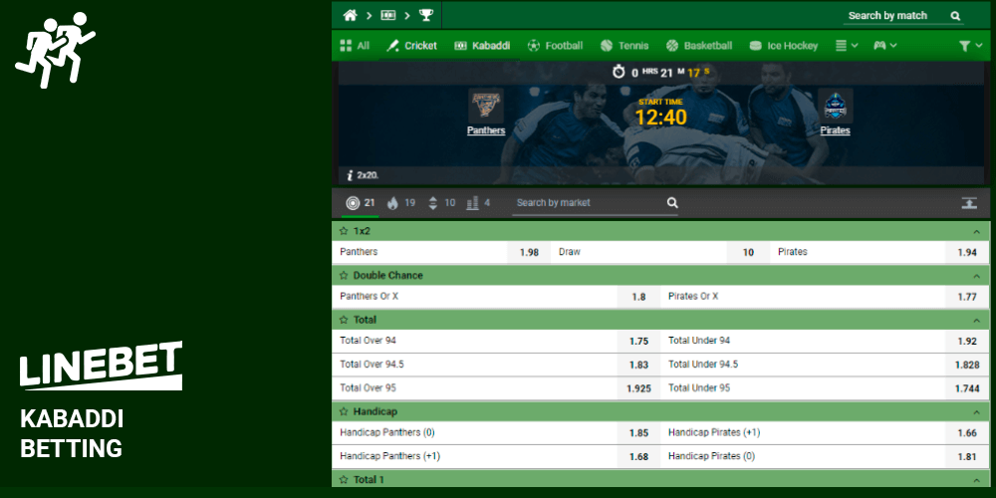This screenshot has width=996, height=498.
Task: Favorite the Total market star
Action: 344,320
